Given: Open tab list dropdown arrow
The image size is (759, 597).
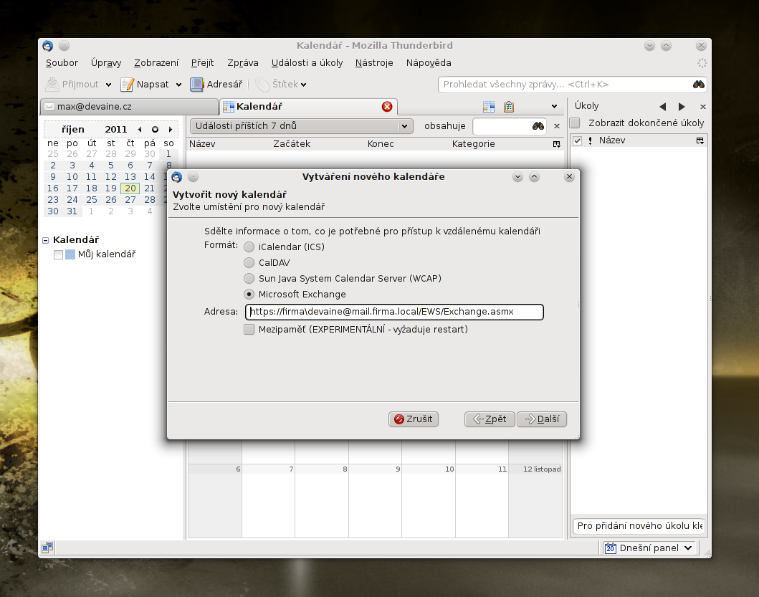Looking at the screenshot, I should (554, 107).
